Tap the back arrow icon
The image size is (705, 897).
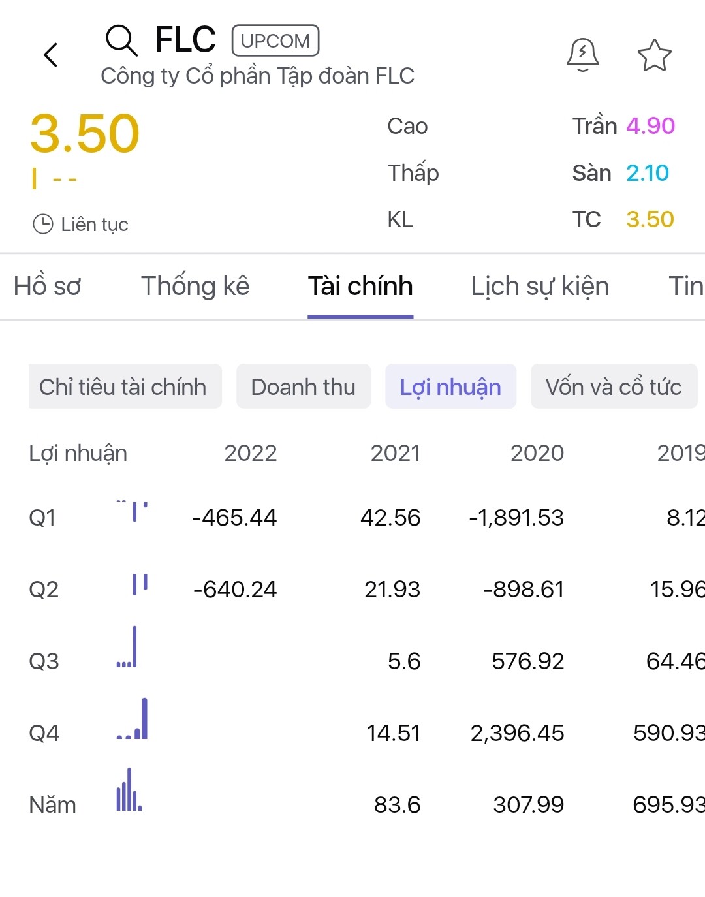tap(51, 55)
